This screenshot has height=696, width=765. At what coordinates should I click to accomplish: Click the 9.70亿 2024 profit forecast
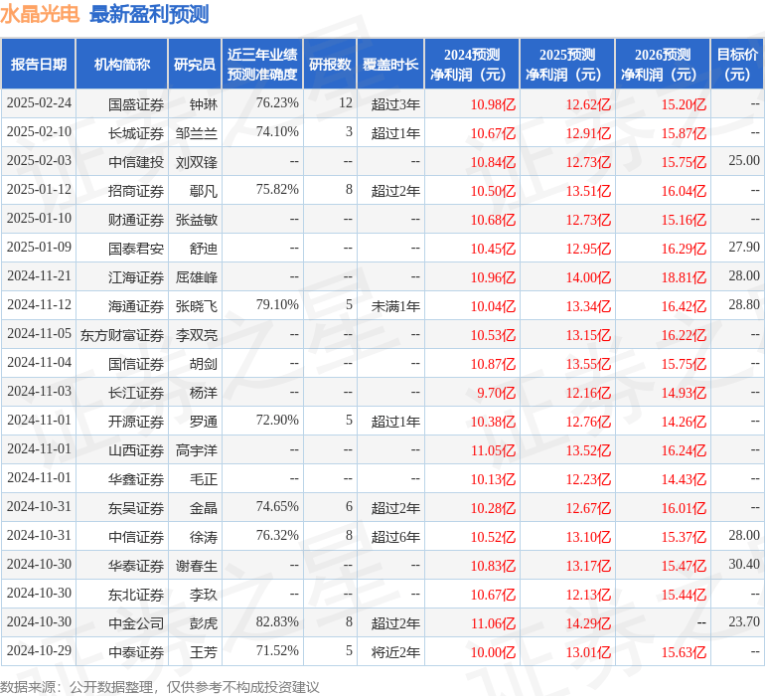point(496,393)
